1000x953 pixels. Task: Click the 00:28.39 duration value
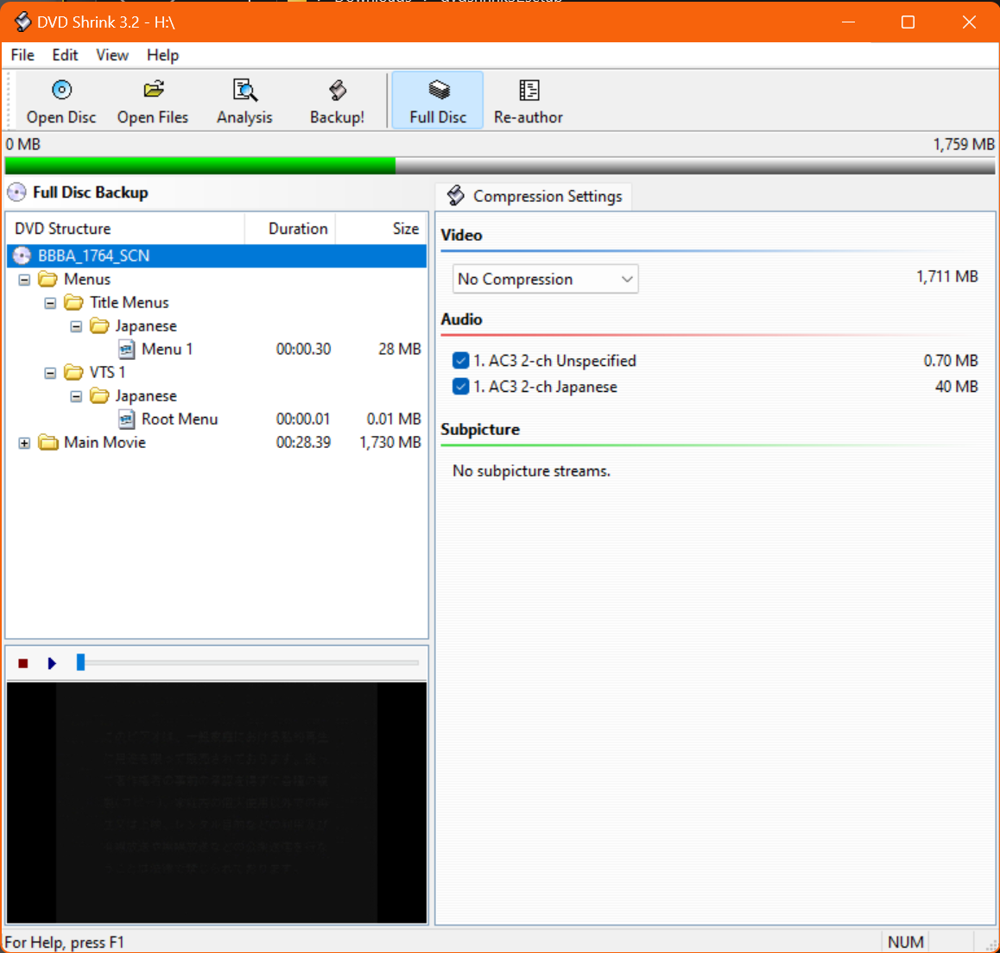(304, 442)
